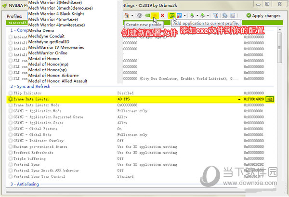This screenshot has width=289, height=197.
Task: Collapse the 3 - Antialiasing section header
Action: [x=25, y=184]
